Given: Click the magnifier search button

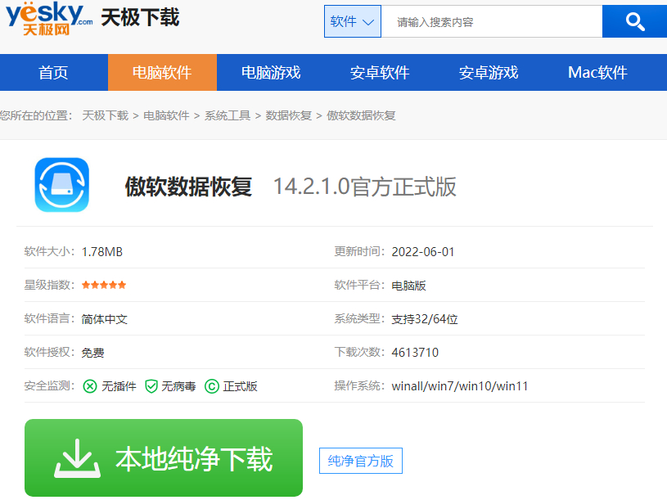Looking at the screenshot, I should [x=634, y=21].
